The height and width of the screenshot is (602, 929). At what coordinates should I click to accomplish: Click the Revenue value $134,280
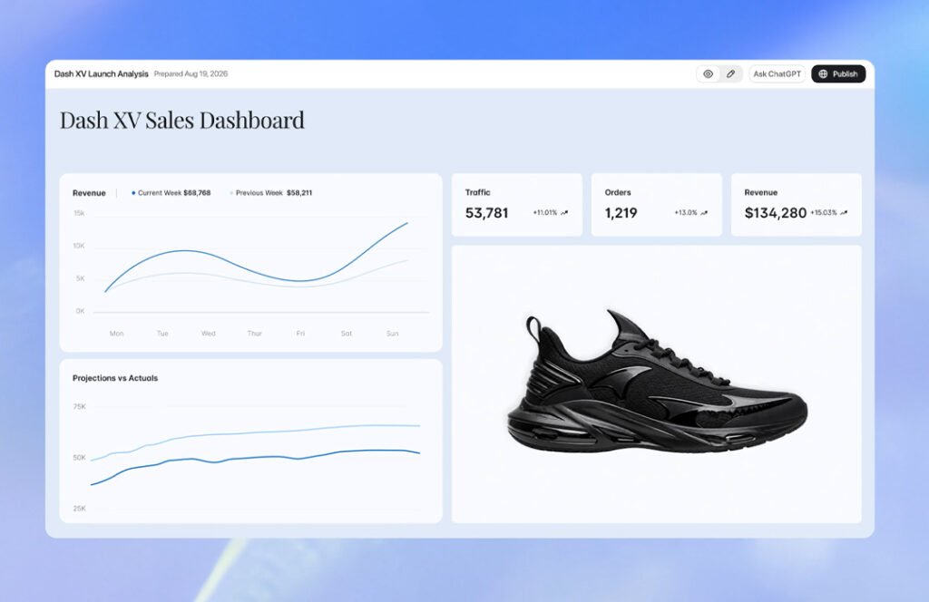pos(776,213)
